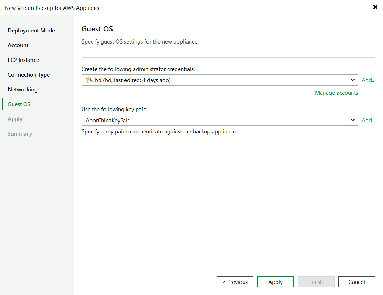Select the bd credentials combo box

point(220,80)
